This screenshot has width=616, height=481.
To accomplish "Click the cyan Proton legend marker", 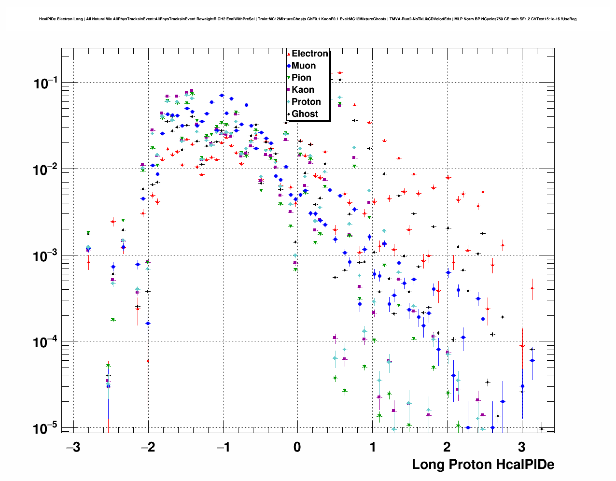I will click(x=289, y=102).
